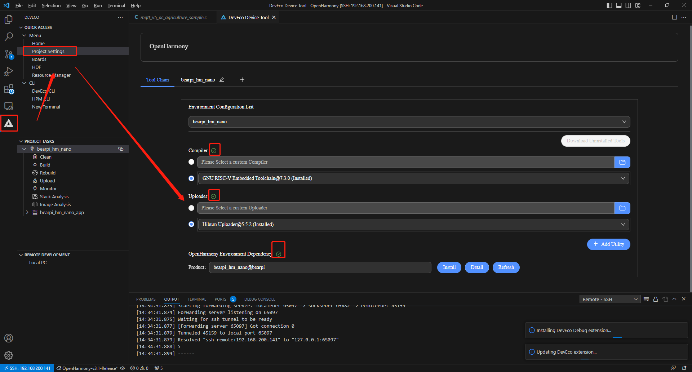Switch to the TERMINAL panel tab

point(197,299)
